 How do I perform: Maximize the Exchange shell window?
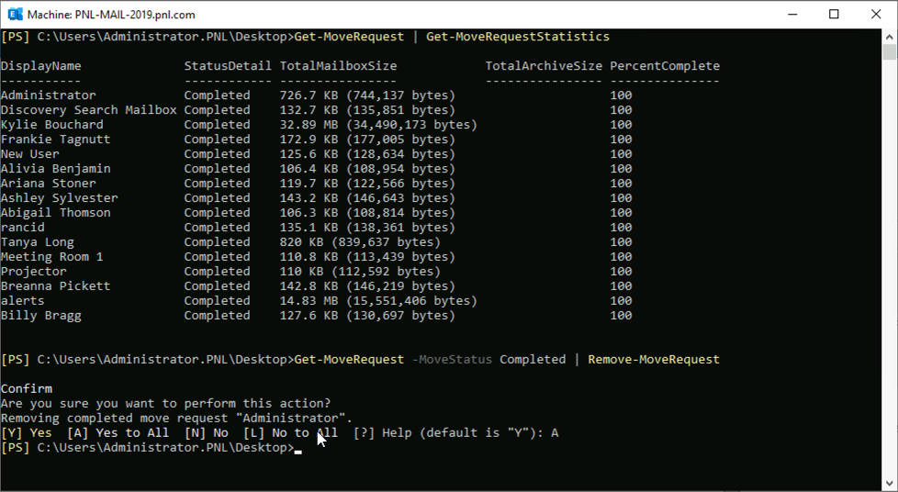834,15
